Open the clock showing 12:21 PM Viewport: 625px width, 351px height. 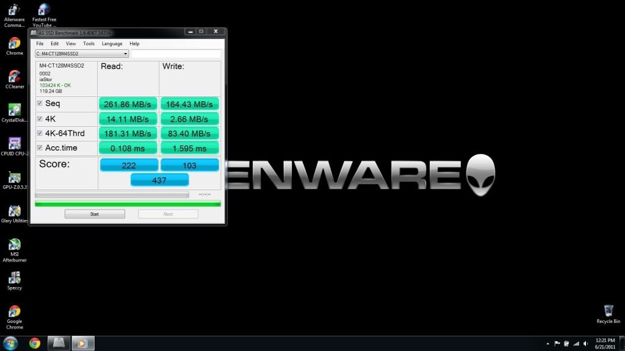605,344
